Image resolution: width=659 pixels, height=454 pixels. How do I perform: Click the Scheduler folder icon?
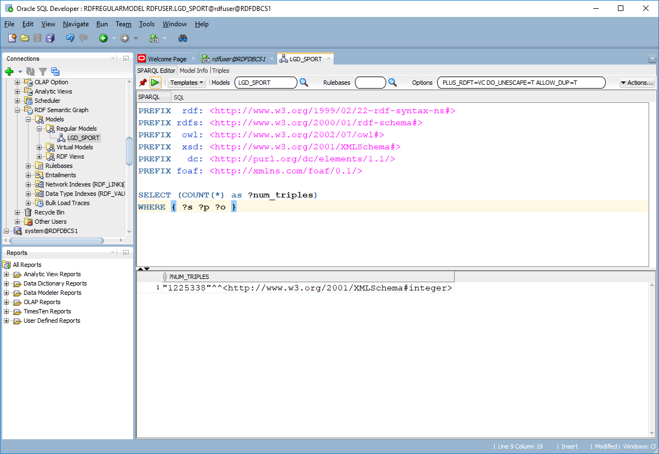[28, 101]
